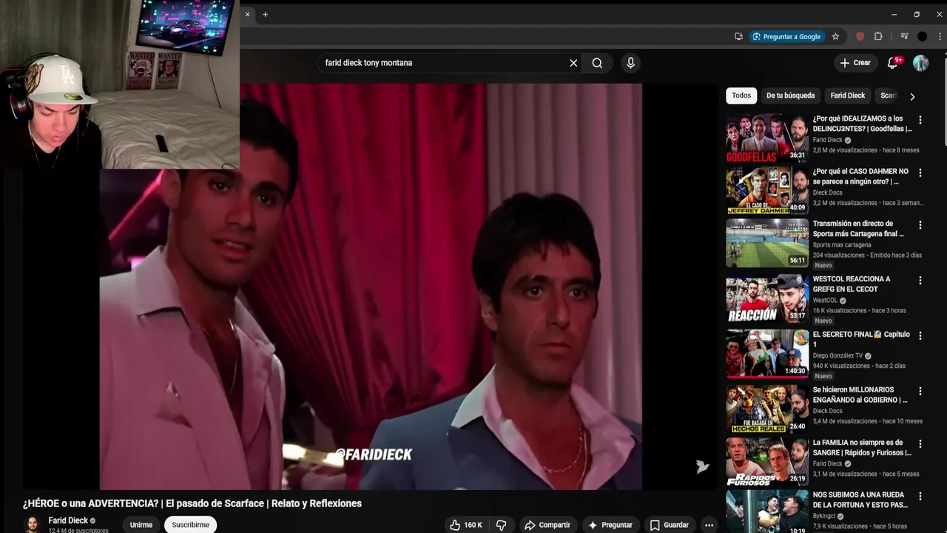947x533 pixels.
Task: Open the browser extensions puzzle icon
Action: tap(878, 36)
